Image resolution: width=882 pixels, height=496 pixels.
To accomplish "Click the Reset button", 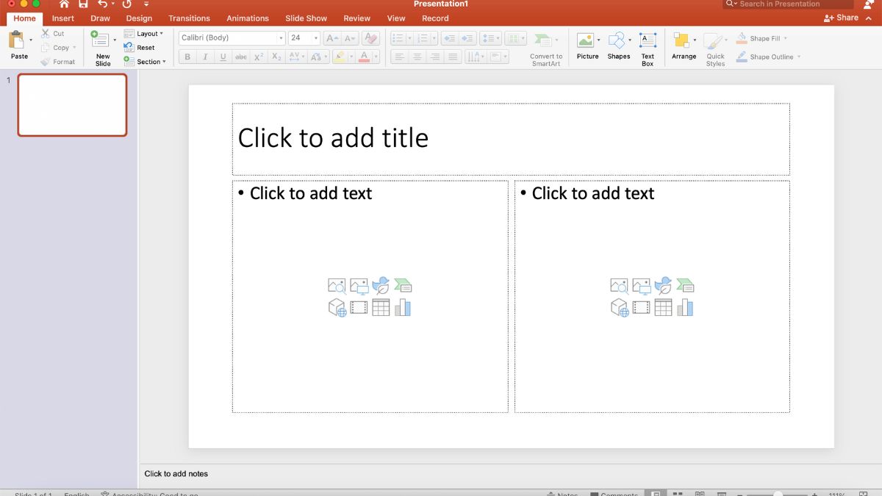I will pyautogui.click(x=146, y=47).
